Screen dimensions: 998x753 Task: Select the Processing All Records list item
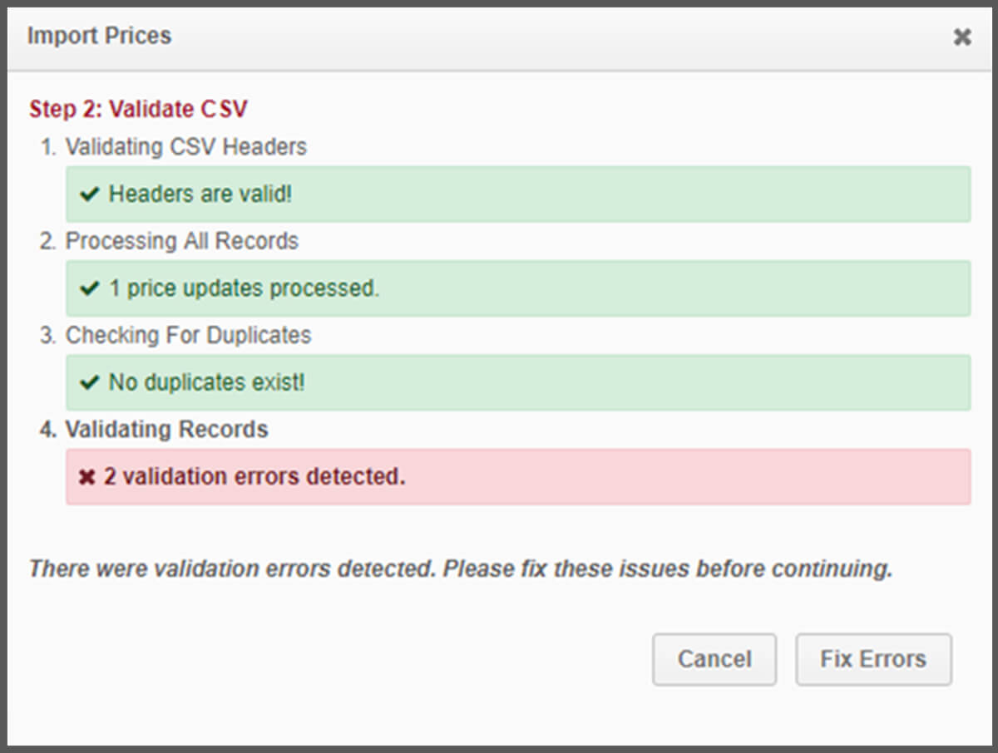coord(182,241)
